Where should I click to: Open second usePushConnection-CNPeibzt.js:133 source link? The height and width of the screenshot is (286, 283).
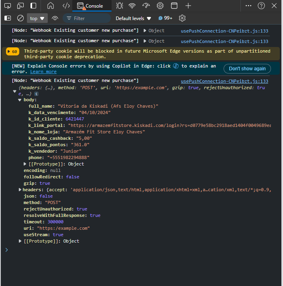click(x=224, y=41)
